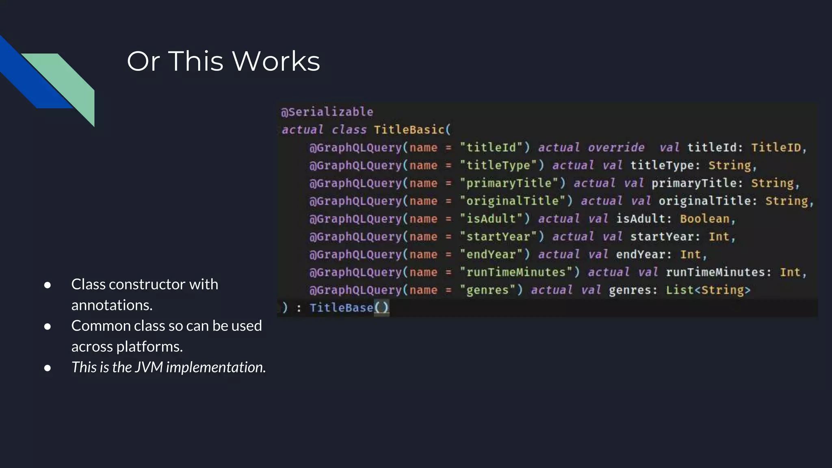
Task: Select the "runTimeMinutes" string literal
Action: tap(516, 272)
